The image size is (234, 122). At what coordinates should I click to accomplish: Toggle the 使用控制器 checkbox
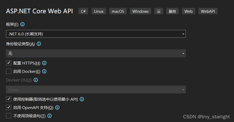[9, 99]
